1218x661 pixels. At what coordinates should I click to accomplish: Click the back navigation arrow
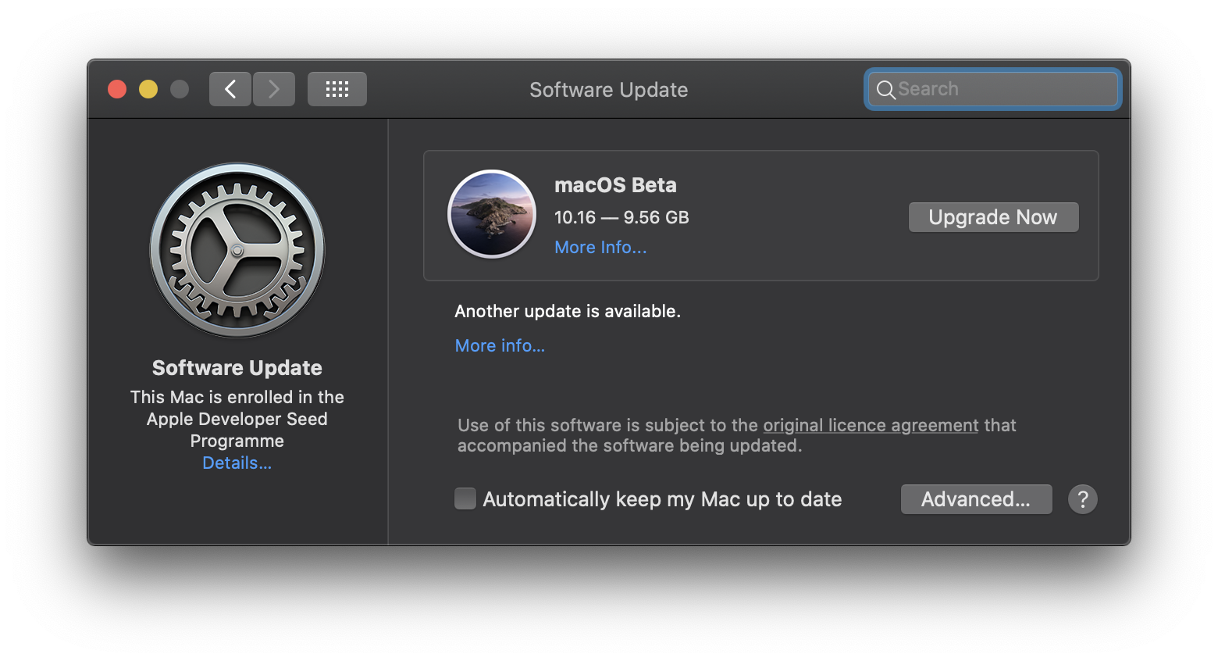tap(230, 88)
